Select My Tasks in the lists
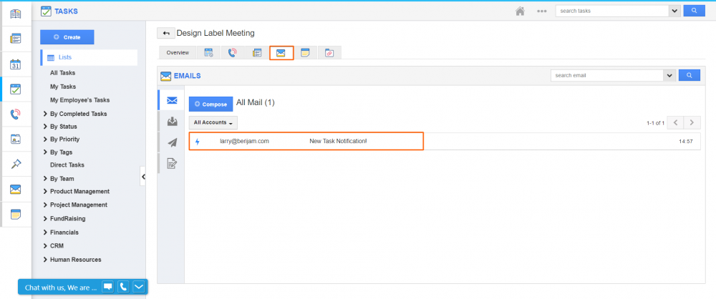Image resolution: width=716 pixels, height=299 pixels. (63, 87)
